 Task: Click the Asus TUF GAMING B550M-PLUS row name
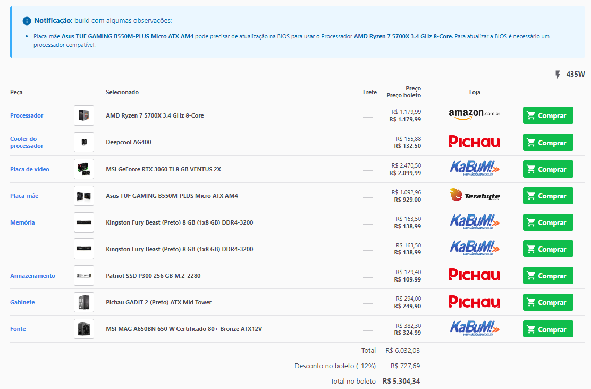(172, 196)
